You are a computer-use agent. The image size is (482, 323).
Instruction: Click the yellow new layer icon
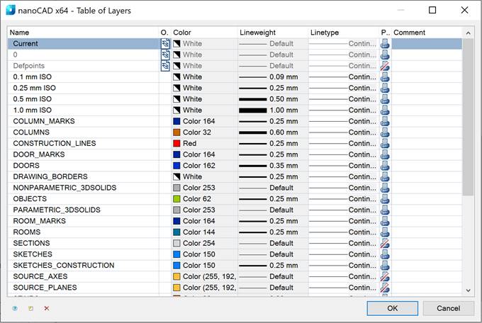click(30, 308)
